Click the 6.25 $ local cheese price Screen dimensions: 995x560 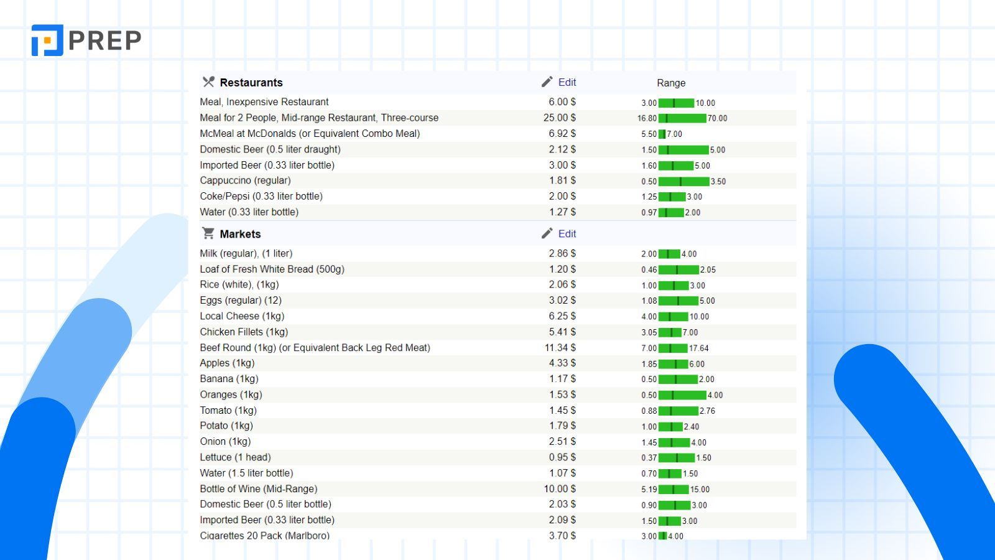click(x=562, y=316)
